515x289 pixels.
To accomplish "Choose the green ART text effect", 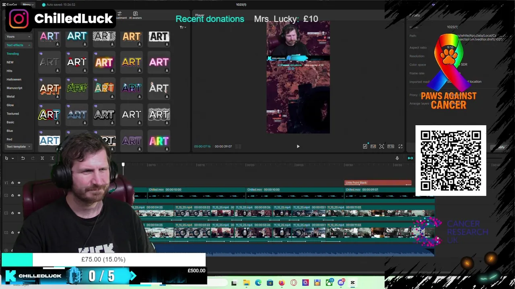I will 77,88.
